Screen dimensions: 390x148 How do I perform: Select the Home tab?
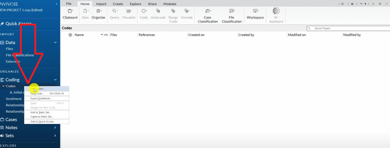coord(85,4)
